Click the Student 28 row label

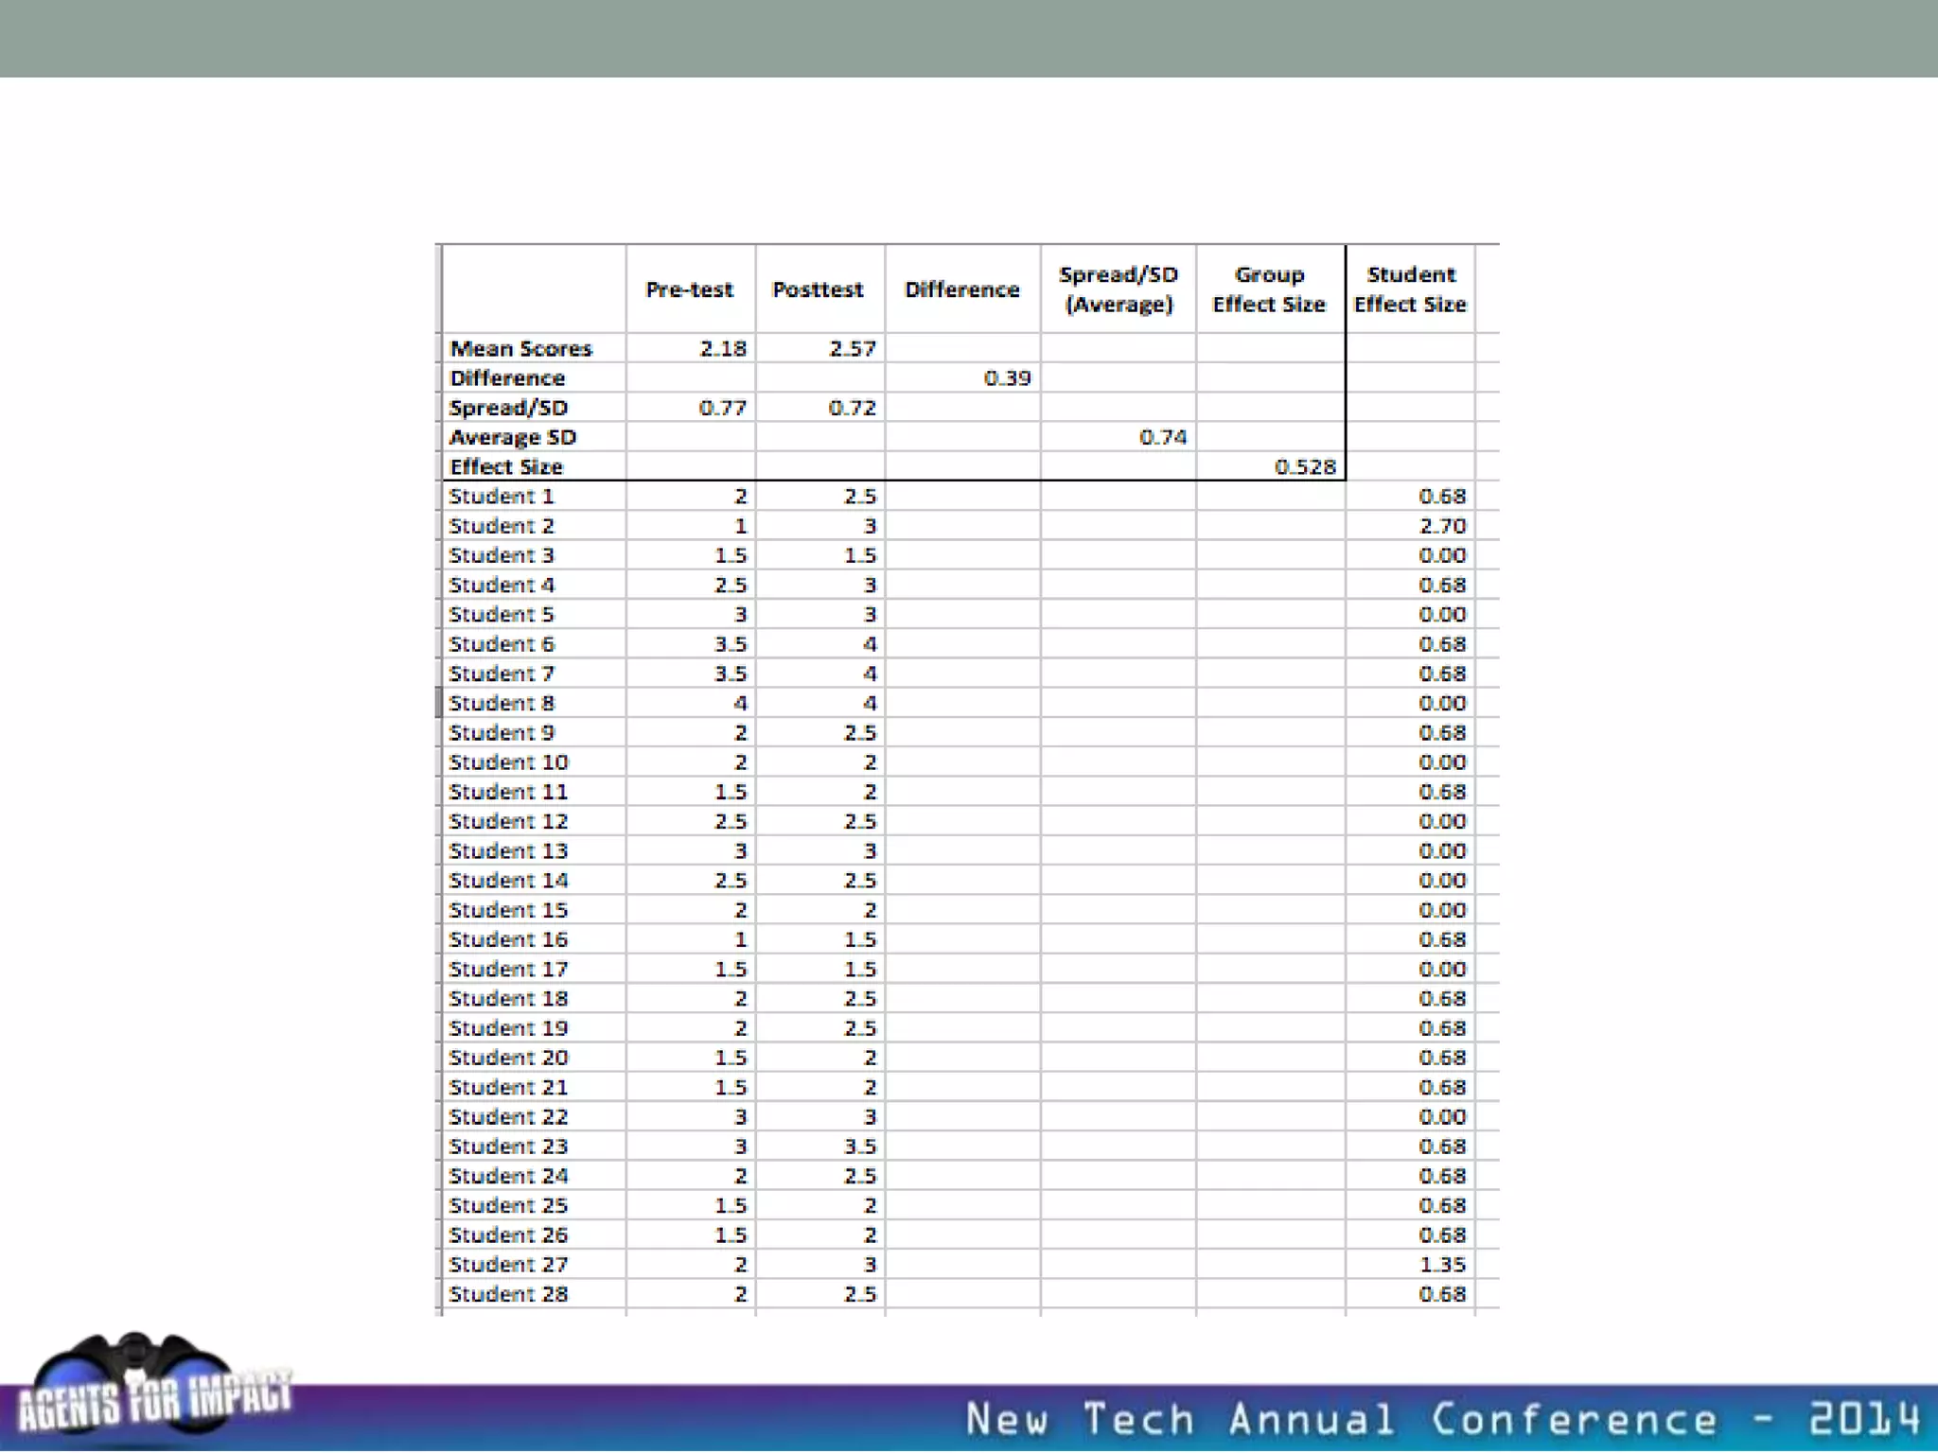[508, 1294]
